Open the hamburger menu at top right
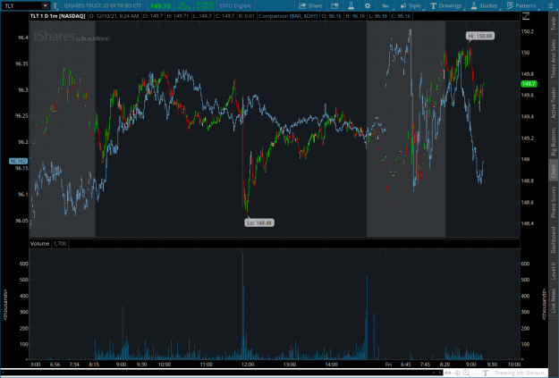 (550, 5)
